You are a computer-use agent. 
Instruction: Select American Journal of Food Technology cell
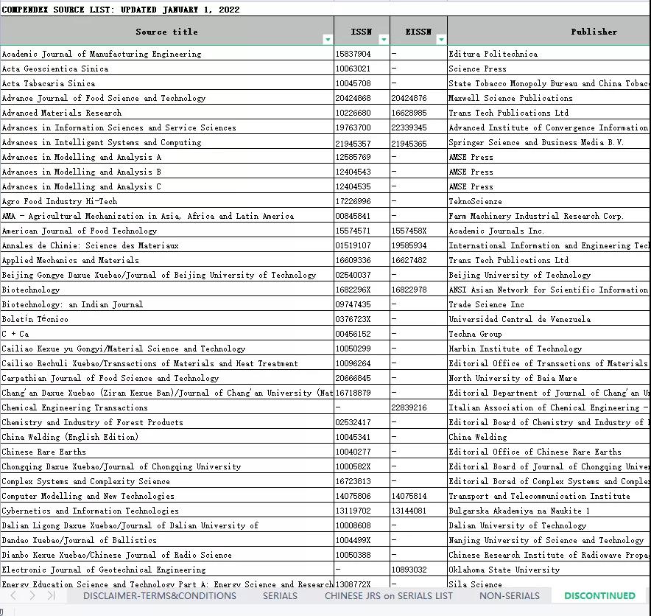(x=167, y=231)
